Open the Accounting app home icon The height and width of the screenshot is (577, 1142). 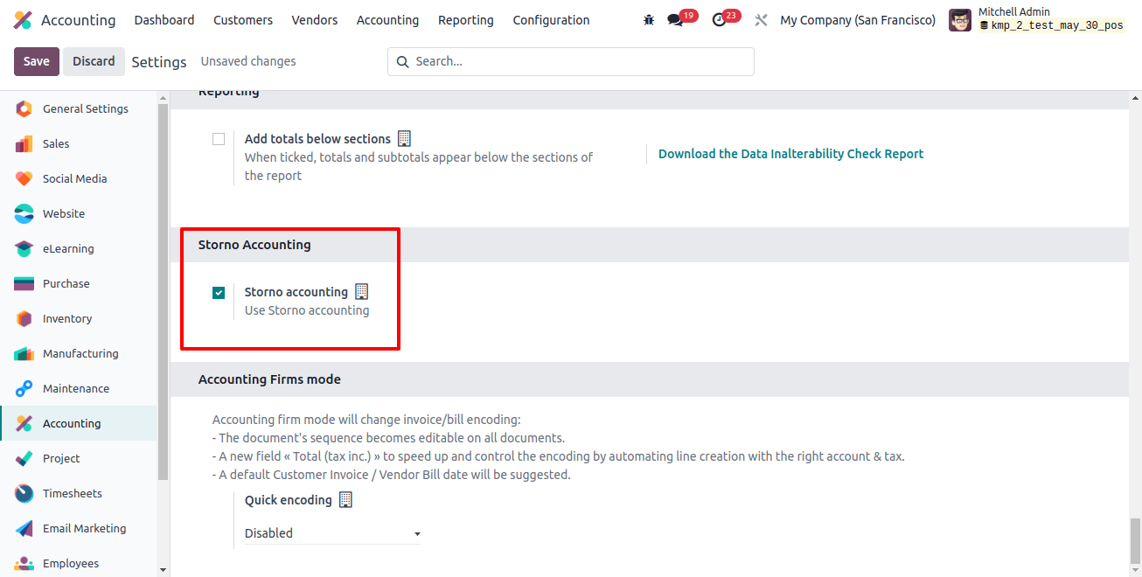point(24,20)
